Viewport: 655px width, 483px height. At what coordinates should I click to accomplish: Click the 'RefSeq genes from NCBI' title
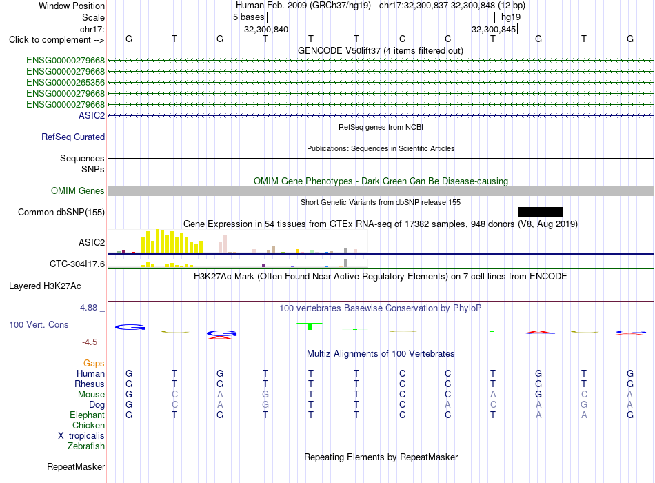(381, 127)
